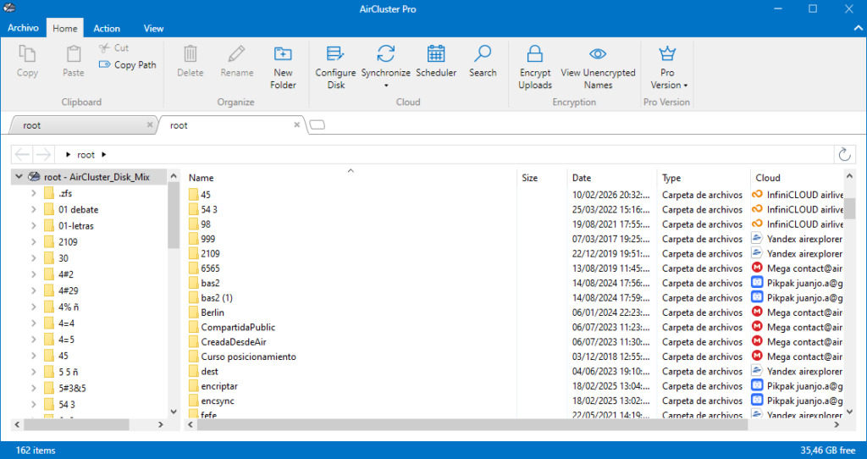Click the Copy Path button
Screen dimensions: 867x459
click(128, 64)
